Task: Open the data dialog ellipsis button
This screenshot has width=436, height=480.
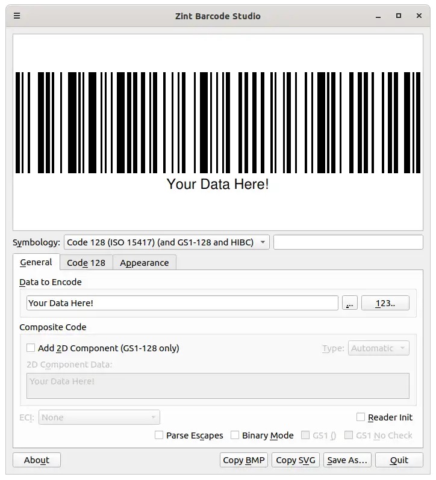Action: (350, 303)
